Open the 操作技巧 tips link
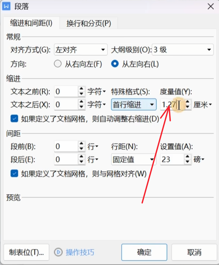The width and height of the screenshot is (219, 265). [80, 253]
